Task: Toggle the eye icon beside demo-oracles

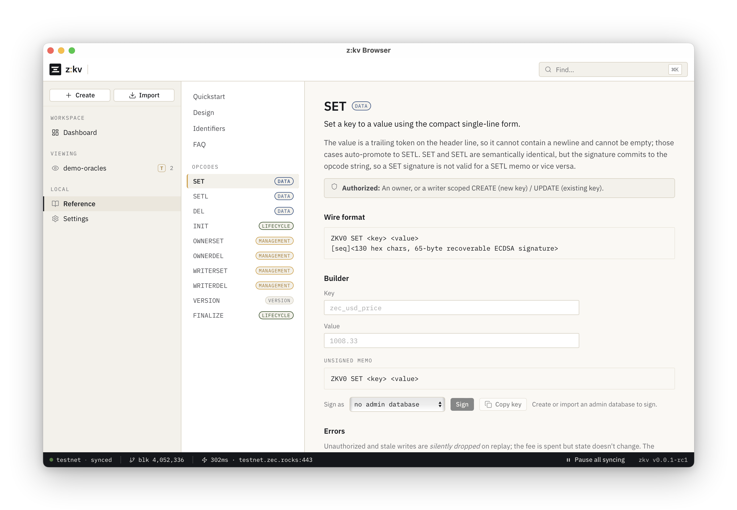Action: (x=55, y=168)
